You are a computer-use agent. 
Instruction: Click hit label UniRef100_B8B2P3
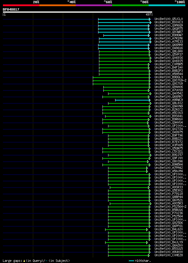click(x=169, y=71)
